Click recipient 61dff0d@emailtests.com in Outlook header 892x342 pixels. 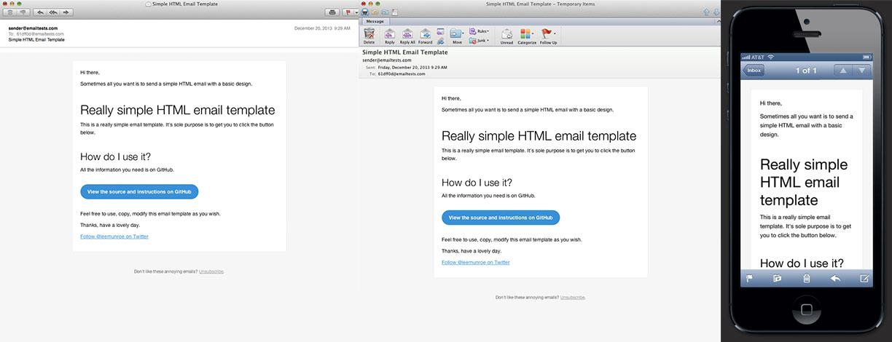(x=402, y=73)
